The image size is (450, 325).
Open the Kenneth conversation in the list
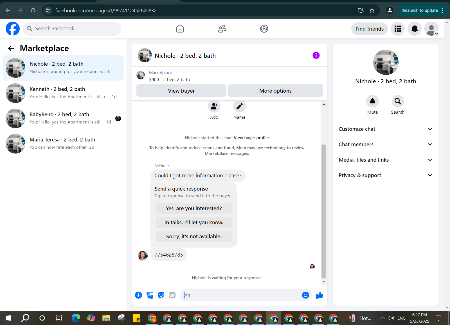63,93
